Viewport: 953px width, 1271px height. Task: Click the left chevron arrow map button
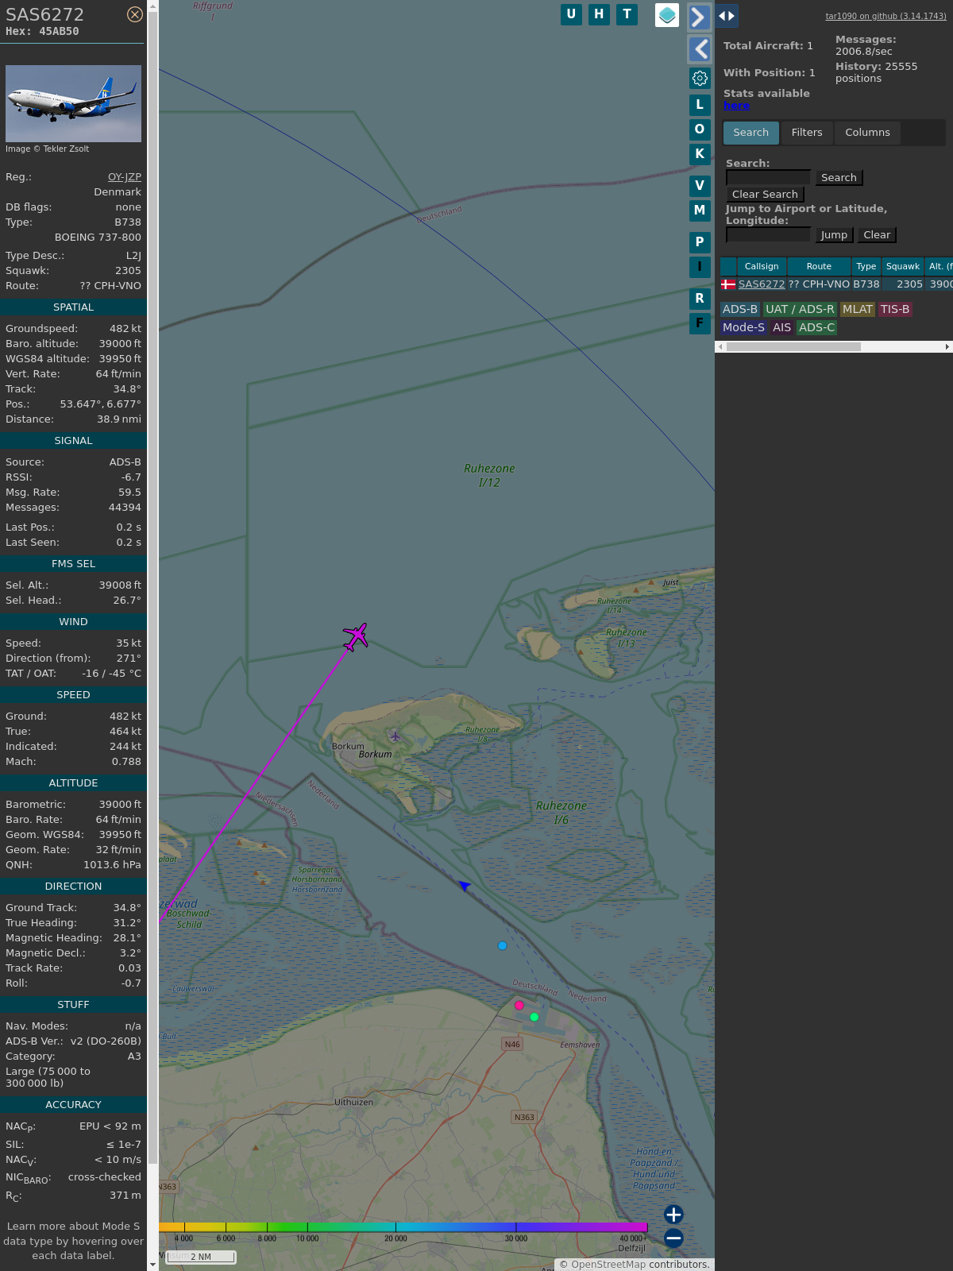699,49
